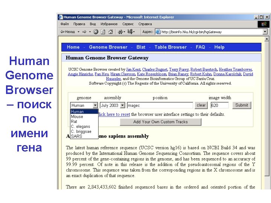Click the position field containing magec

point(160,105)
